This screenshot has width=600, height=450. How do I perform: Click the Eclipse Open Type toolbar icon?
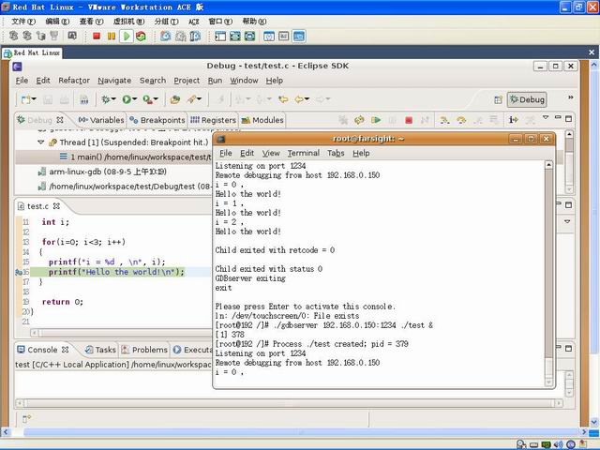(175, 99)
